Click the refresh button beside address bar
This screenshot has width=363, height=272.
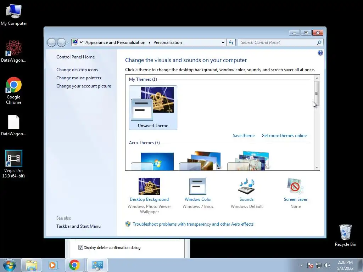point(231,42)
